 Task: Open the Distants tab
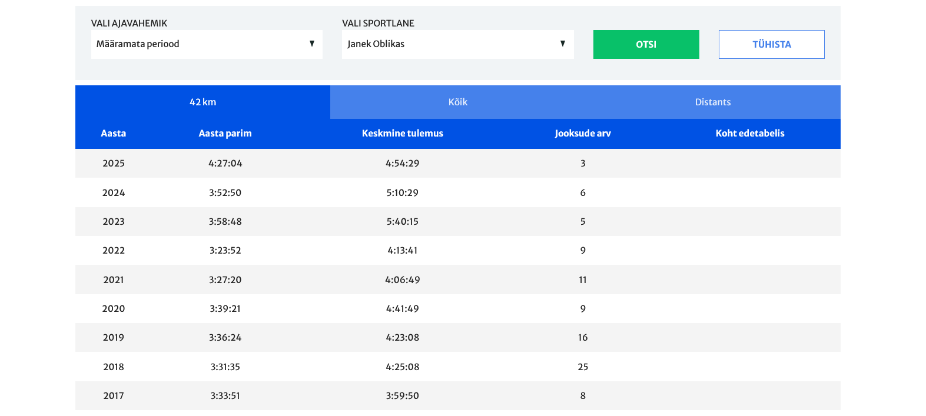pos(712,102)
